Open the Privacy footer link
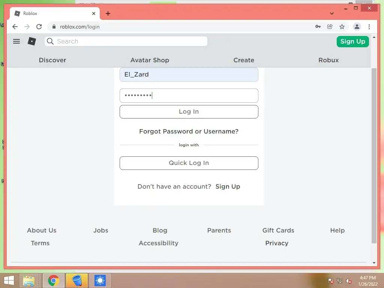This screenshot has width=384, height=288. [277, 243]
